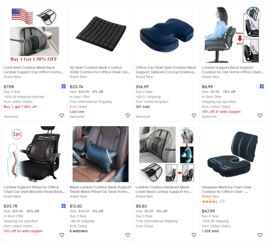267x242 pixels.
Task: Heart the Sleepavo Memory Foam Seat Cushion
Action: click(x=260, y=235)
